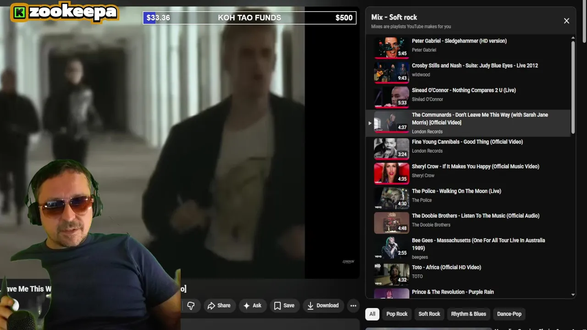
Task: Open "Crosby Stills and Nash - Suite: Judy Blue Eyes" title
Action: [x=475, y=66]
